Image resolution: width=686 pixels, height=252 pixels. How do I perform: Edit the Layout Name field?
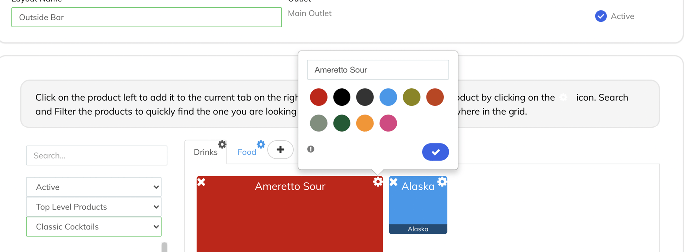point(147,17)
